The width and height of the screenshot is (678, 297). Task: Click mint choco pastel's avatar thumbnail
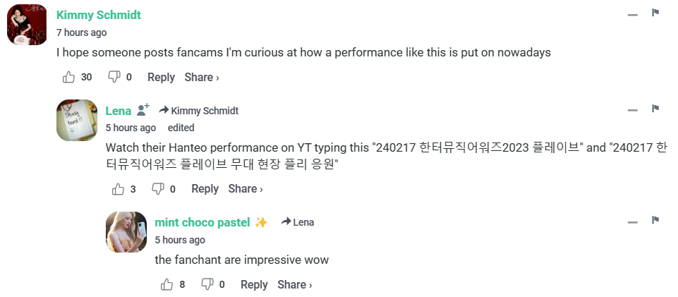tap(126, 232)
